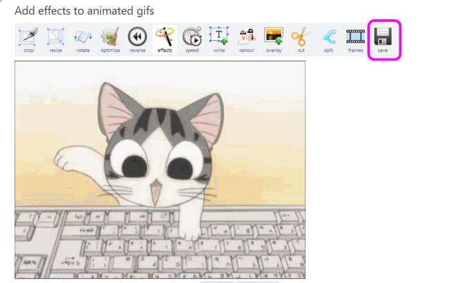Open the censor tool
The height and width of the screenshot is (283, 451).
(x=247, y=40)
